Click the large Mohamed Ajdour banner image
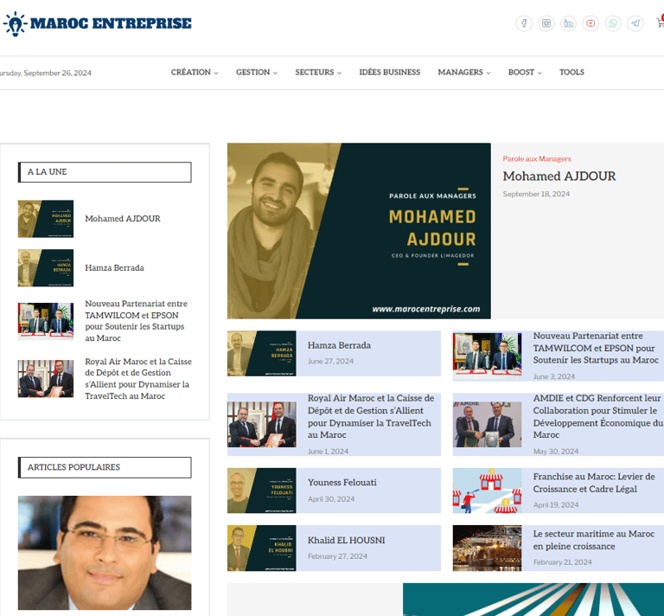The height and width of the screenshot is (616, 664). click(x=359, y=231)
